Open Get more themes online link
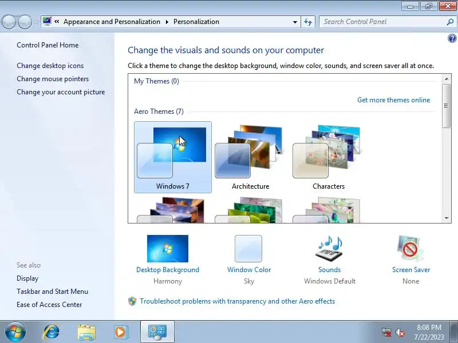Viewport: 458px width, 343px height. coord(393,100)
